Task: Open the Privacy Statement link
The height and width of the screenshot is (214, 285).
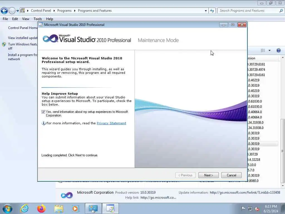Action: (x=111, y=123)
